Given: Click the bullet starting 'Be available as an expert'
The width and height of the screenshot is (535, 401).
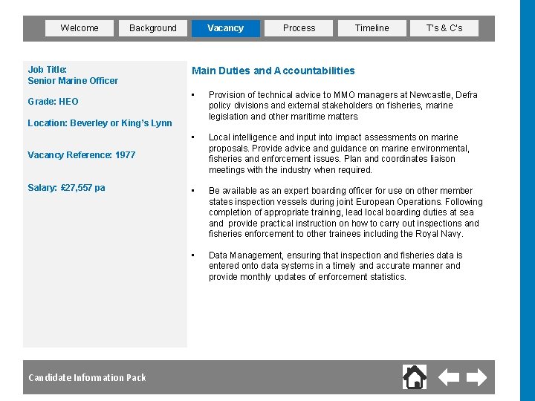Looking at the screenshot, I should (346, 212).
